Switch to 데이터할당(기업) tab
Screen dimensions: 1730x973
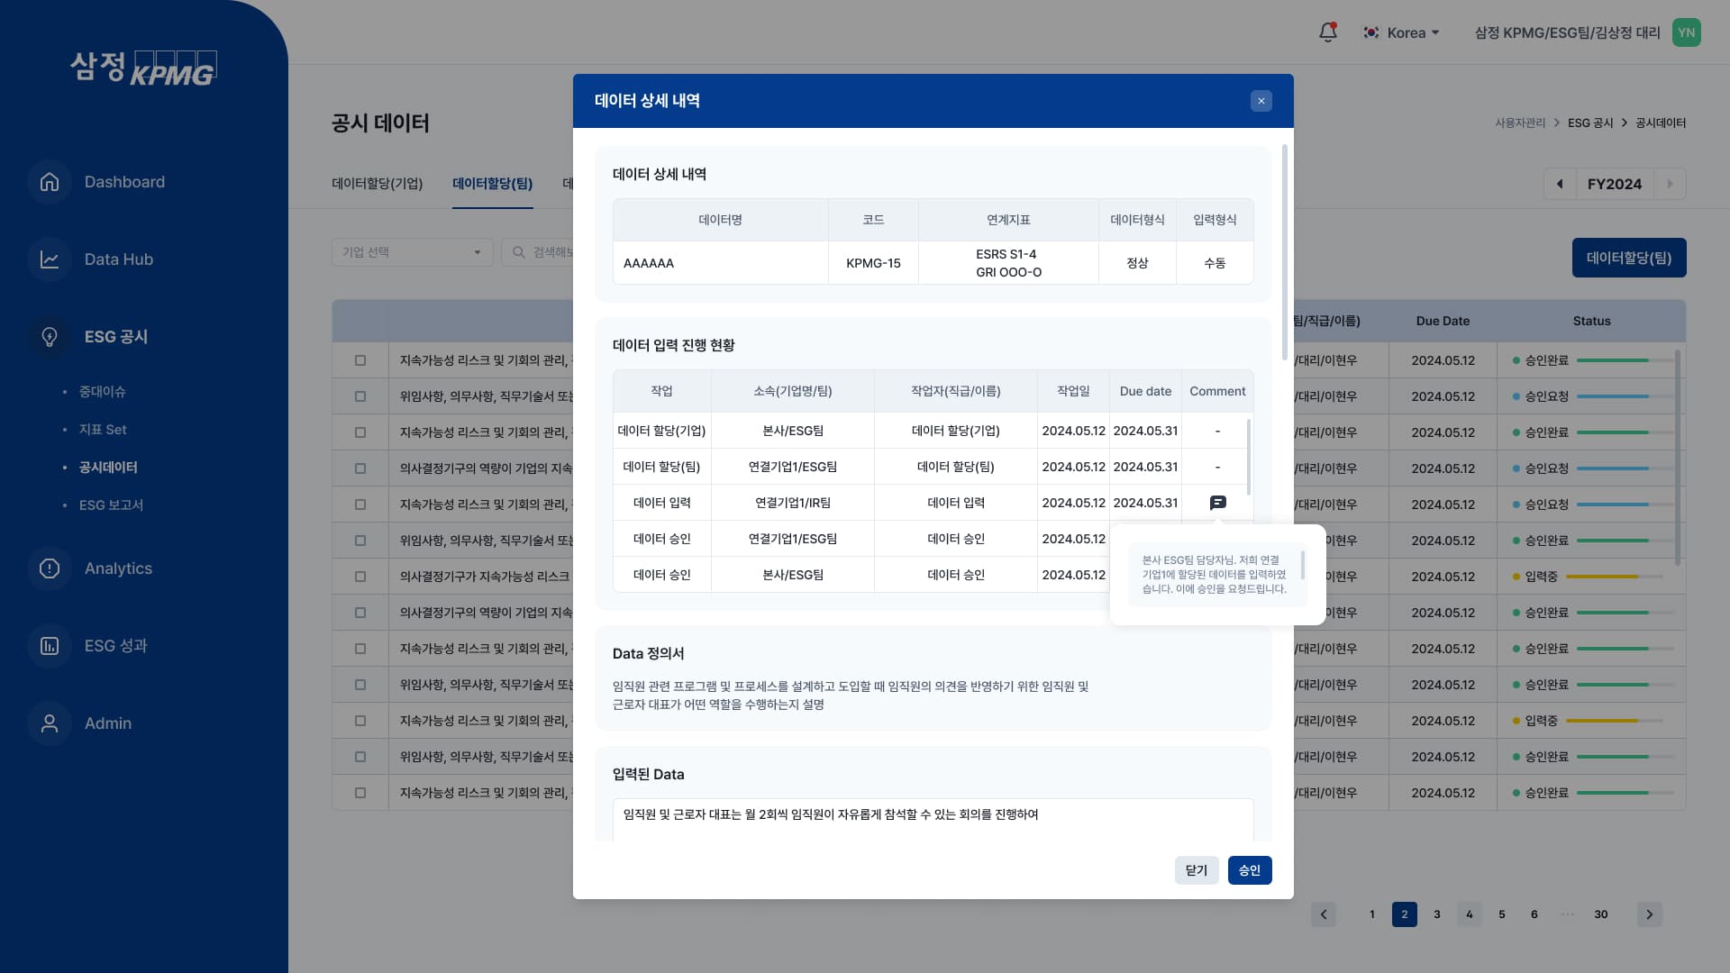tap(377, 184)
